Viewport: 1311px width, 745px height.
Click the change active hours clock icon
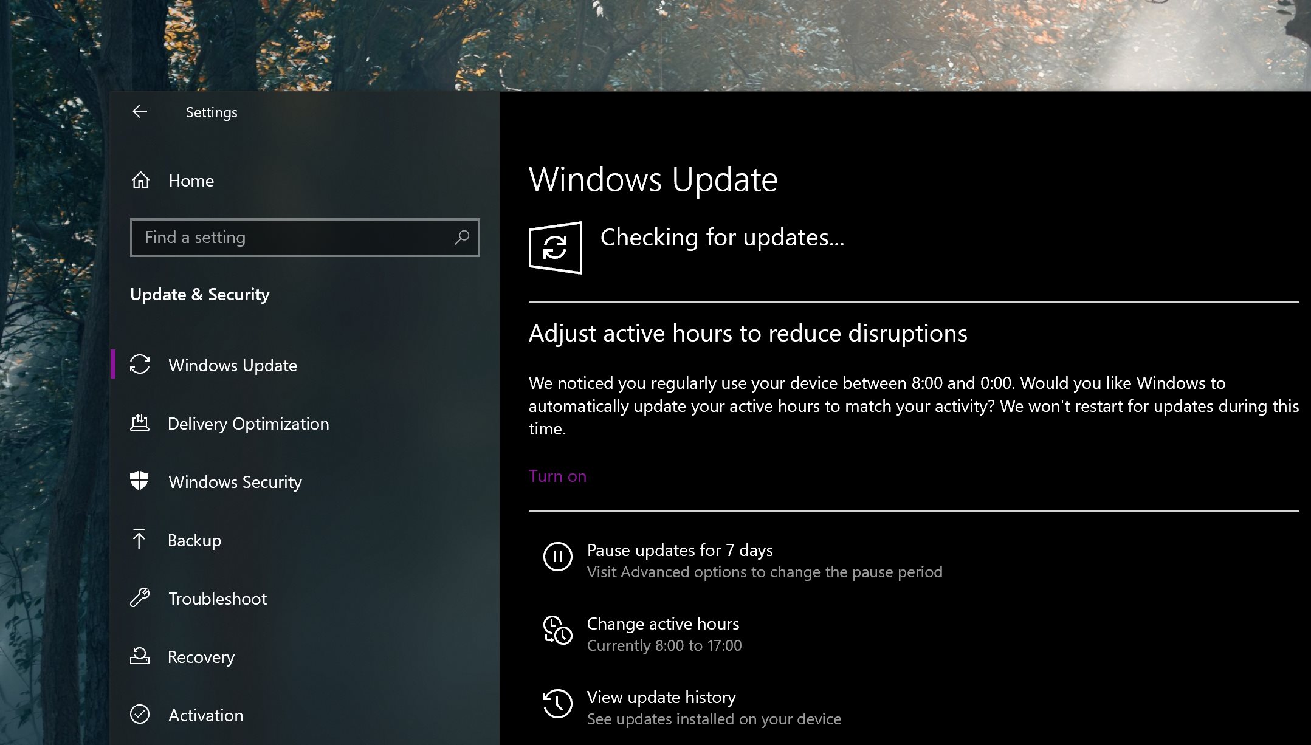pyautogui.click(x=557, y=630)
